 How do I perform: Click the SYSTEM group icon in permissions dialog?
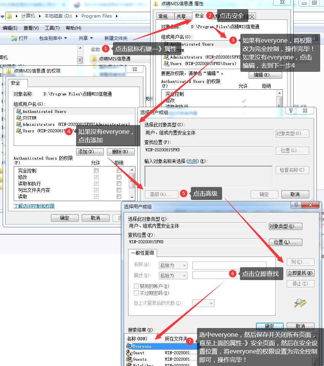click(x=19, y=118)
